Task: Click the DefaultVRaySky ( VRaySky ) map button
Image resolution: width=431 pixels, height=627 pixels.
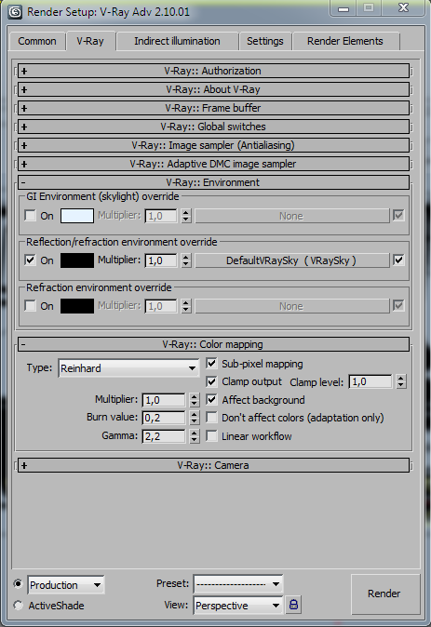Action: [291, 260]
